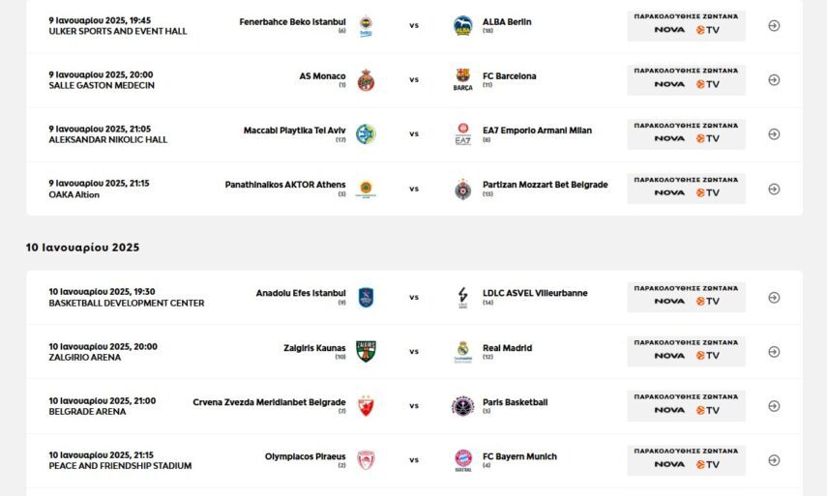Open Paris Basketball team link

[x=515, y=402]
